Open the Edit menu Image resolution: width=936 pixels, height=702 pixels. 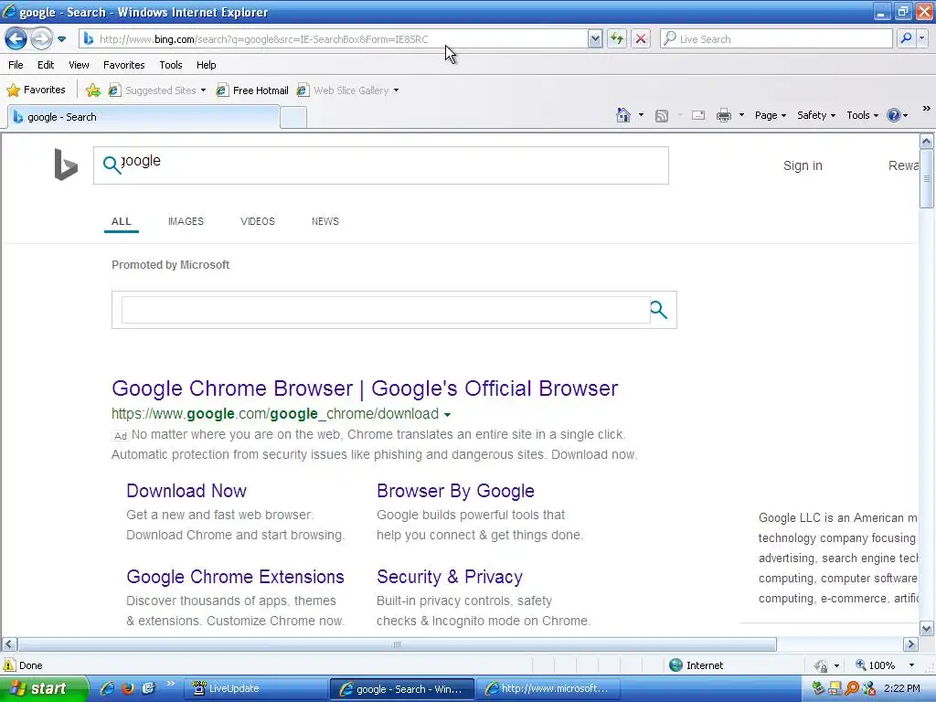point(46,65)
